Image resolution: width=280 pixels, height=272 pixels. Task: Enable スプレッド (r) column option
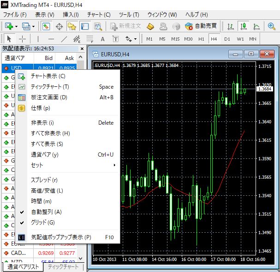pyautogui.click(x=67, y=180)
